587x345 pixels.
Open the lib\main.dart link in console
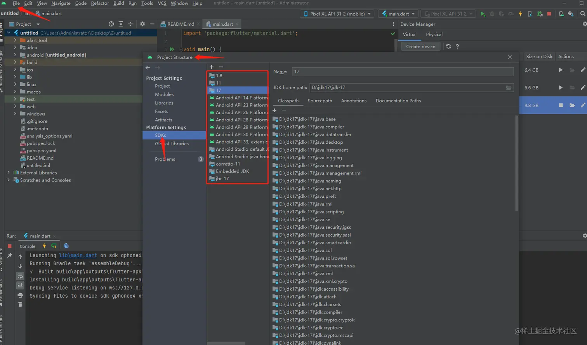click(x=78, y=255)
